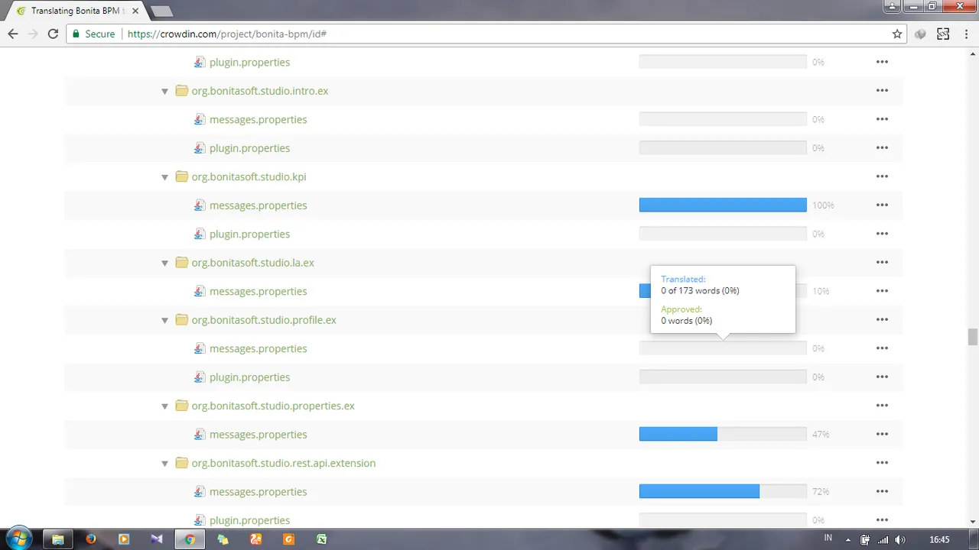This screenshot has width=979, height=550.
Task: Open Chrome profile user button in title bar
Action: (x=892, y=6)
